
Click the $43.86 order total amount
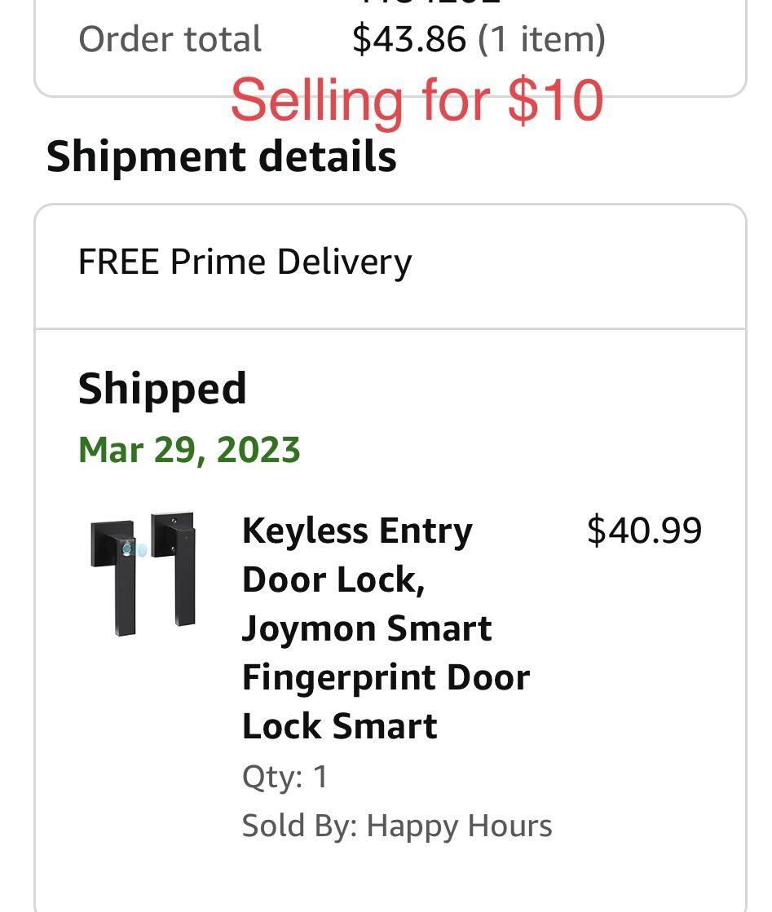pyautogui.click(x=408, y=39)
